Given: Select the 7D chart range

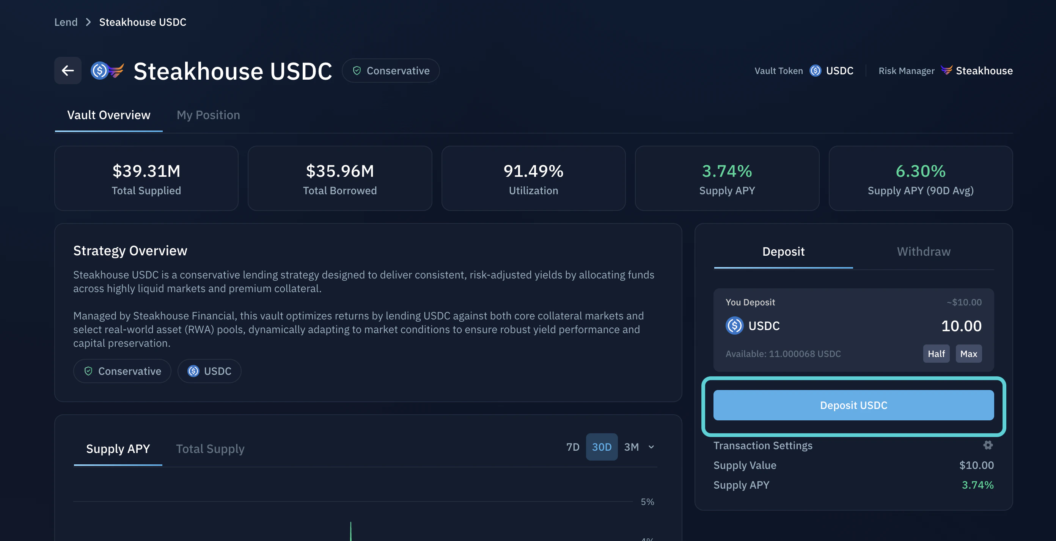Looking at the screenshot, I should click(x=572, y=447).
